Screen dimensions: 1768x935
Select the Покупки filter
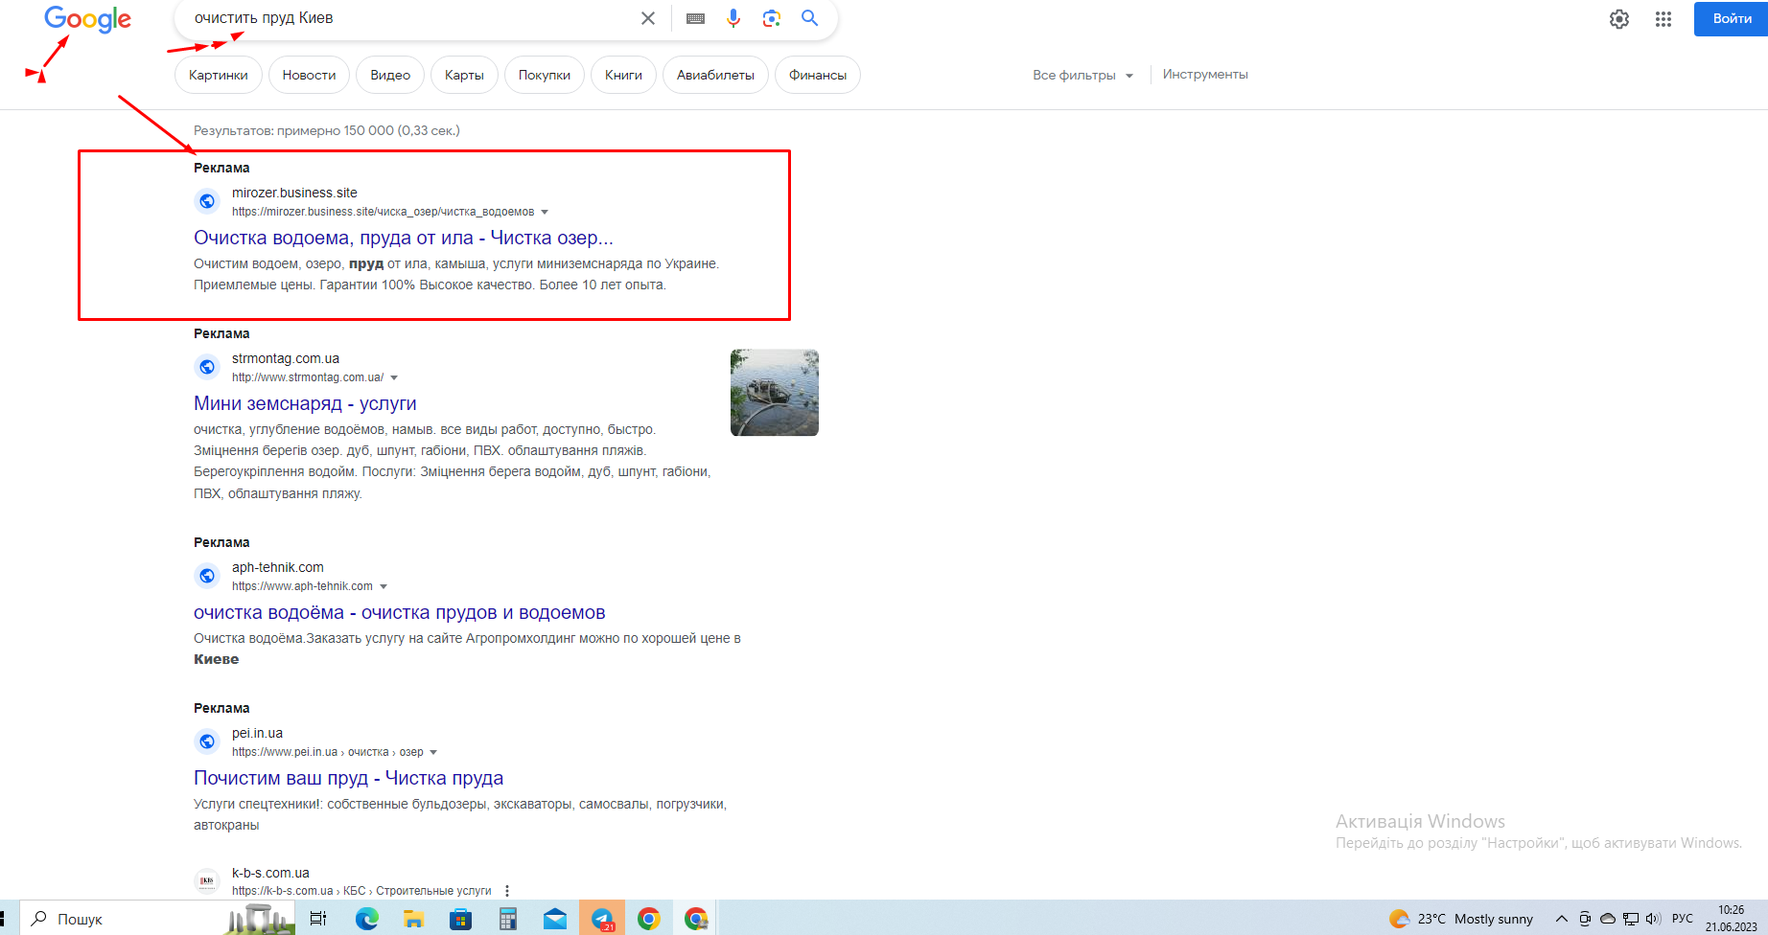click(x=545, y=75)
